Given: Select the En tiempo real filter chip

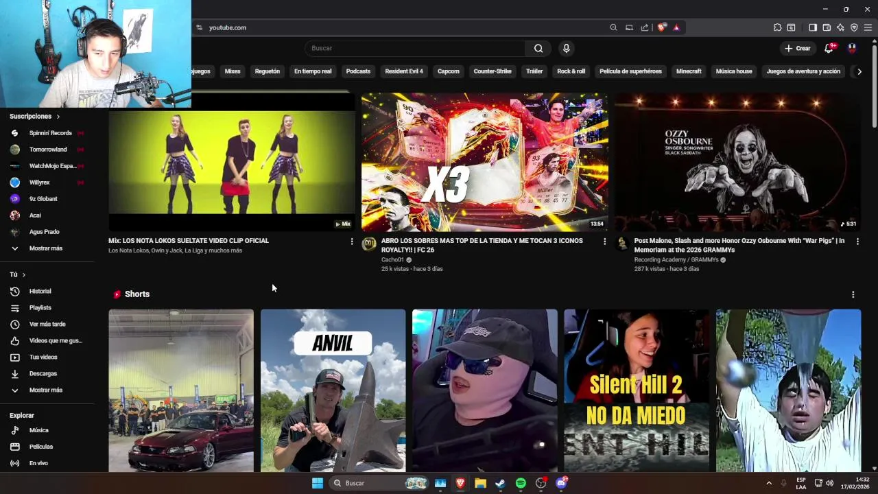Looking at the screenshot, I should pyautogui.click(x=313, y=71).
